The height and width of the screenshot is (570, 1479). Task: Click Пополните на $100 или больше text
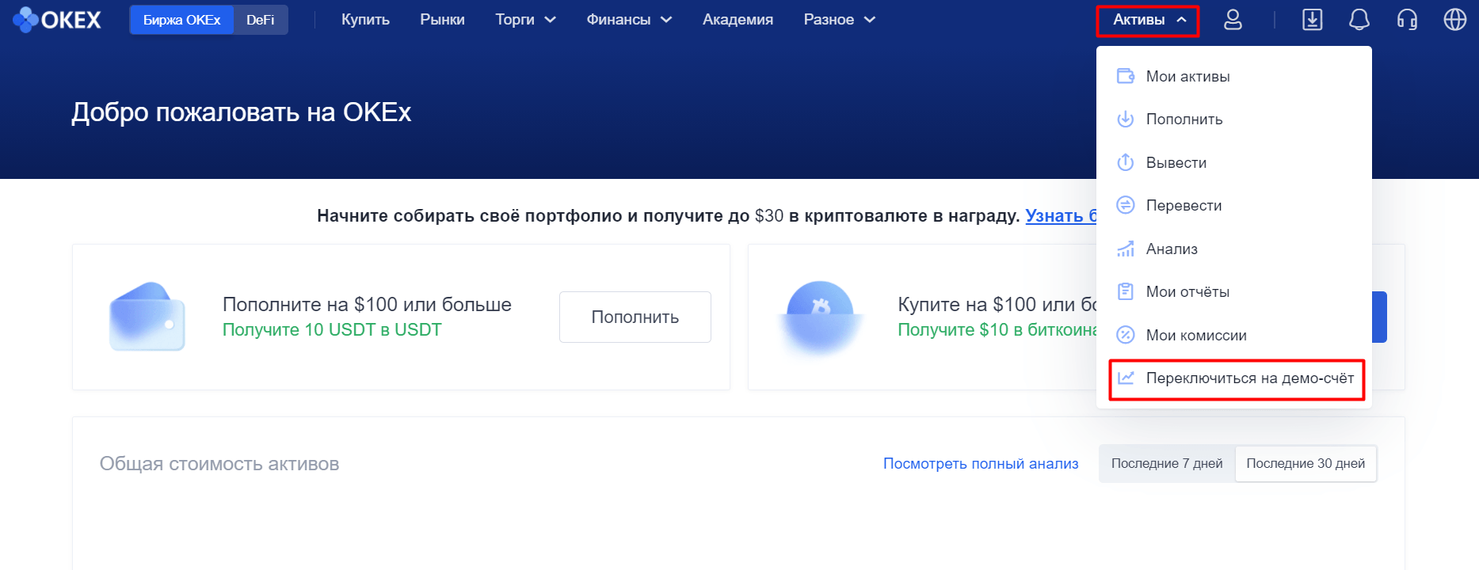367,304
